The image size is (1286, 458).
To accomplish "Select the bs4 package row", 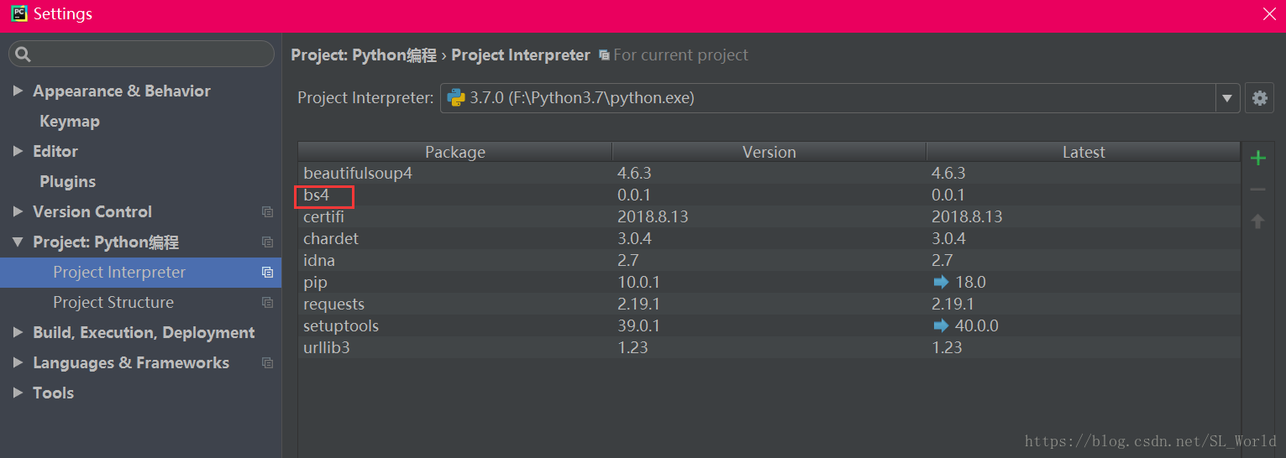I will point(769,195).
